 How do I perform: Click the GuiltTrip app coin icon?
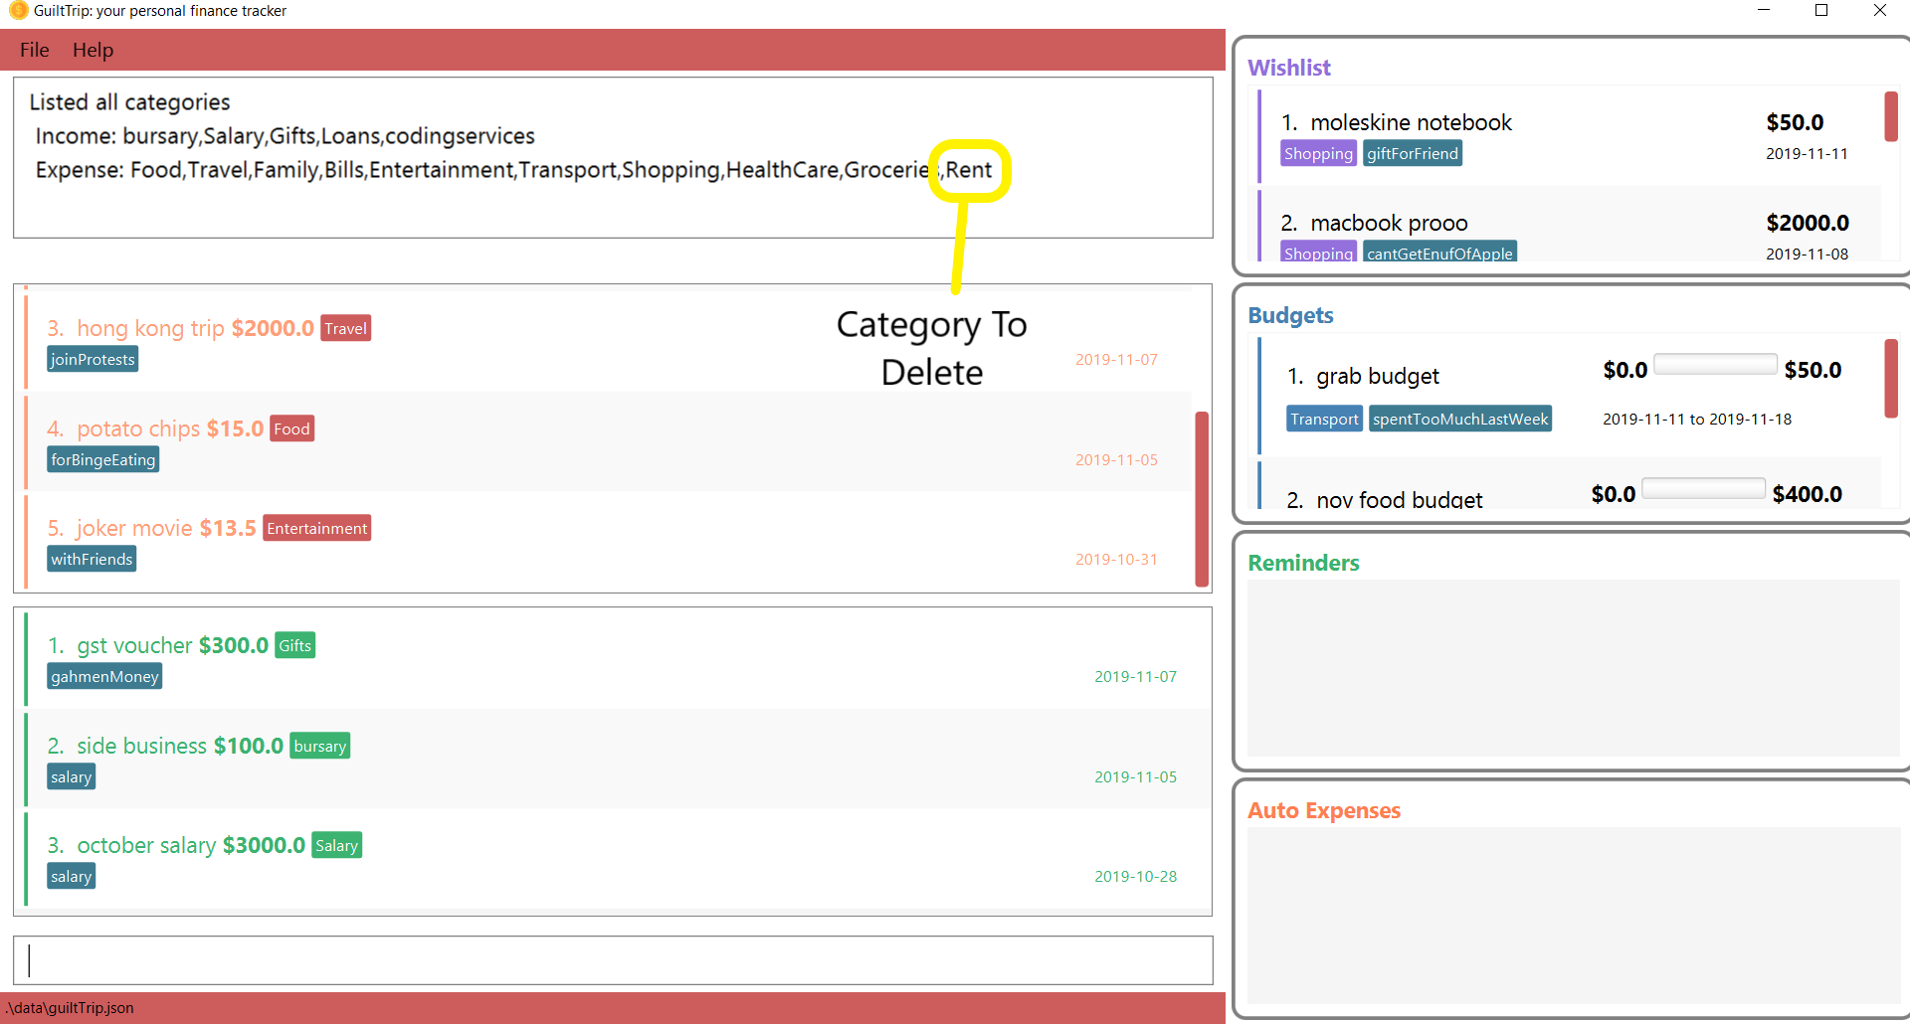click(17, 11)
